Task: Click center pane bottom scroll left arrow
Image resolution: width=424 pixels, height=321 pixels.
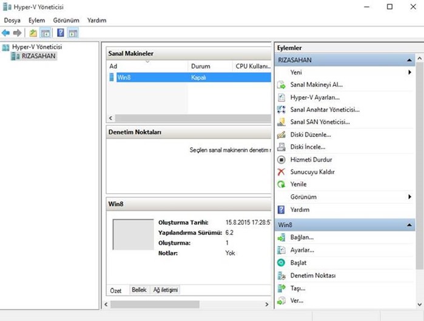Action: click(x=106, y=304)
